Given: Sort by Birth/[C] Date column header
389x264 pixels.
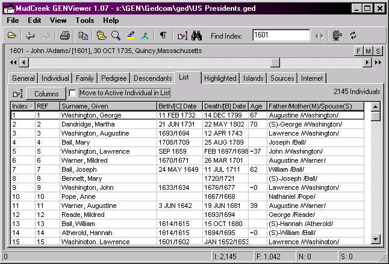Looking at the screenshot, I should tap(178, 106).
